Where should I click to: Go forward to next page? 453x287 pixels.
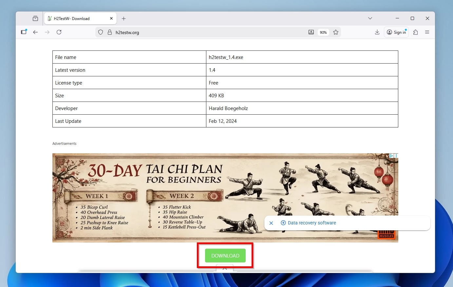point(47,32)
